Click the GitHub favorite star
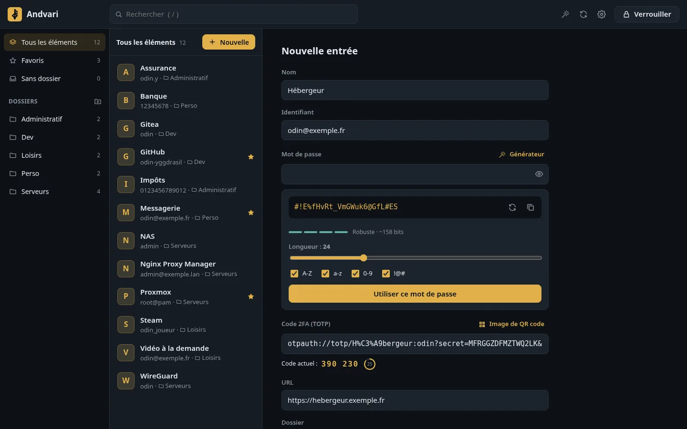The image size is (687, 429). click(x=251, y=157)
